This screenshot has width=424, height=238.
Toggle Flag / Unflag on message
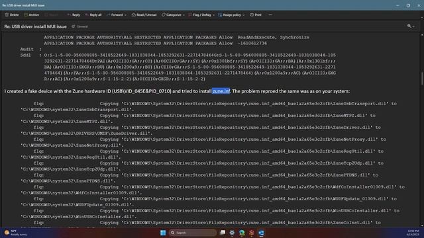pyautogui.click(x=199, y=15)
